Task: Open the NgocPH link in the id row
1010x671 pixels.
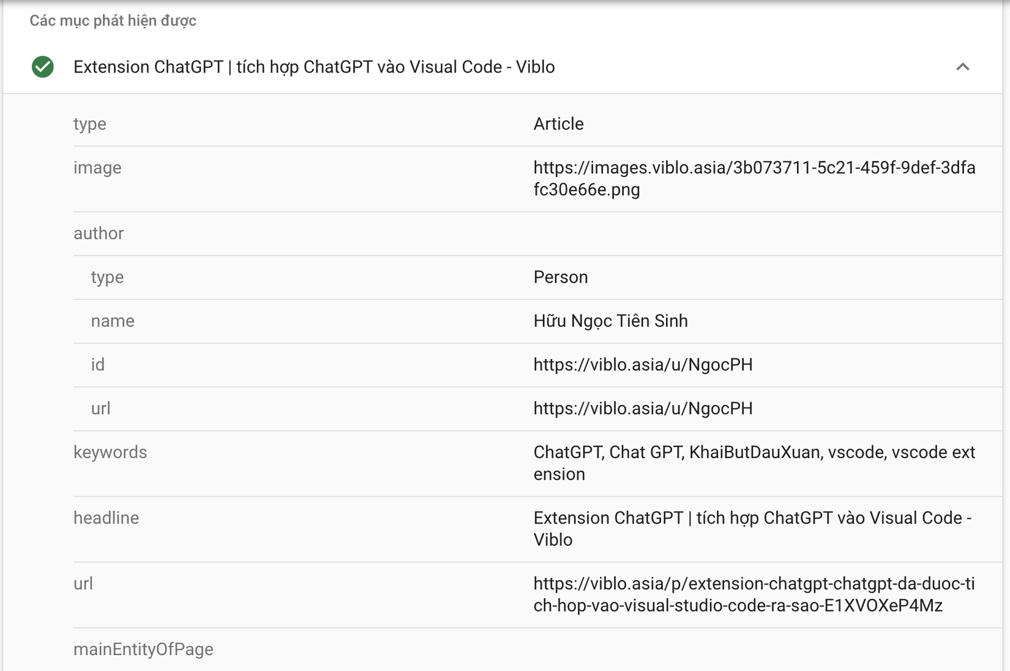Action: tap(643, 365)
